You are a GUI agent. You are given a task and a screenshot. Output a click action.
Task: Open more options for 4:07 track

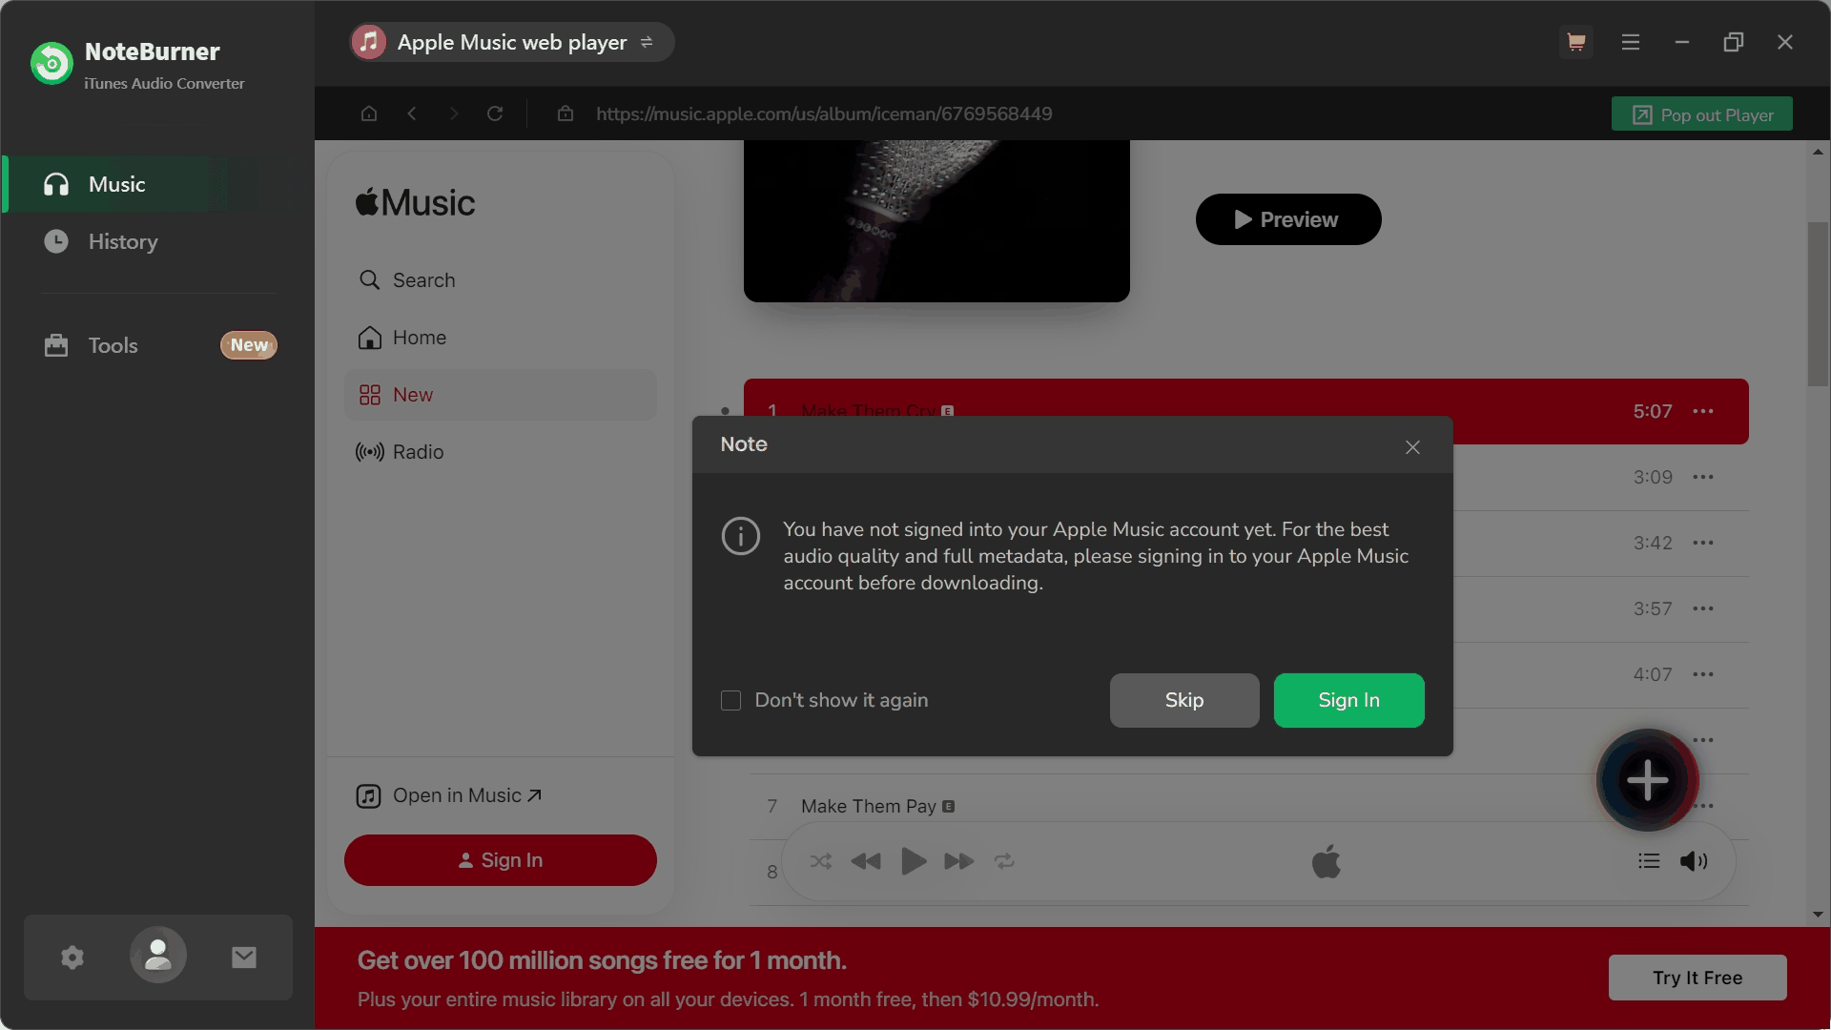[x=1703, y=674]
